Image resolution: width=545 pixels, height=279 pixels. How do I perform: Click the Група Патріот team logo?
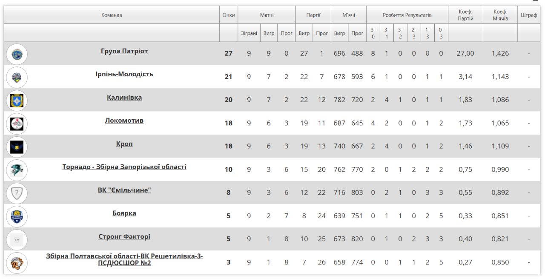[17, 54]
